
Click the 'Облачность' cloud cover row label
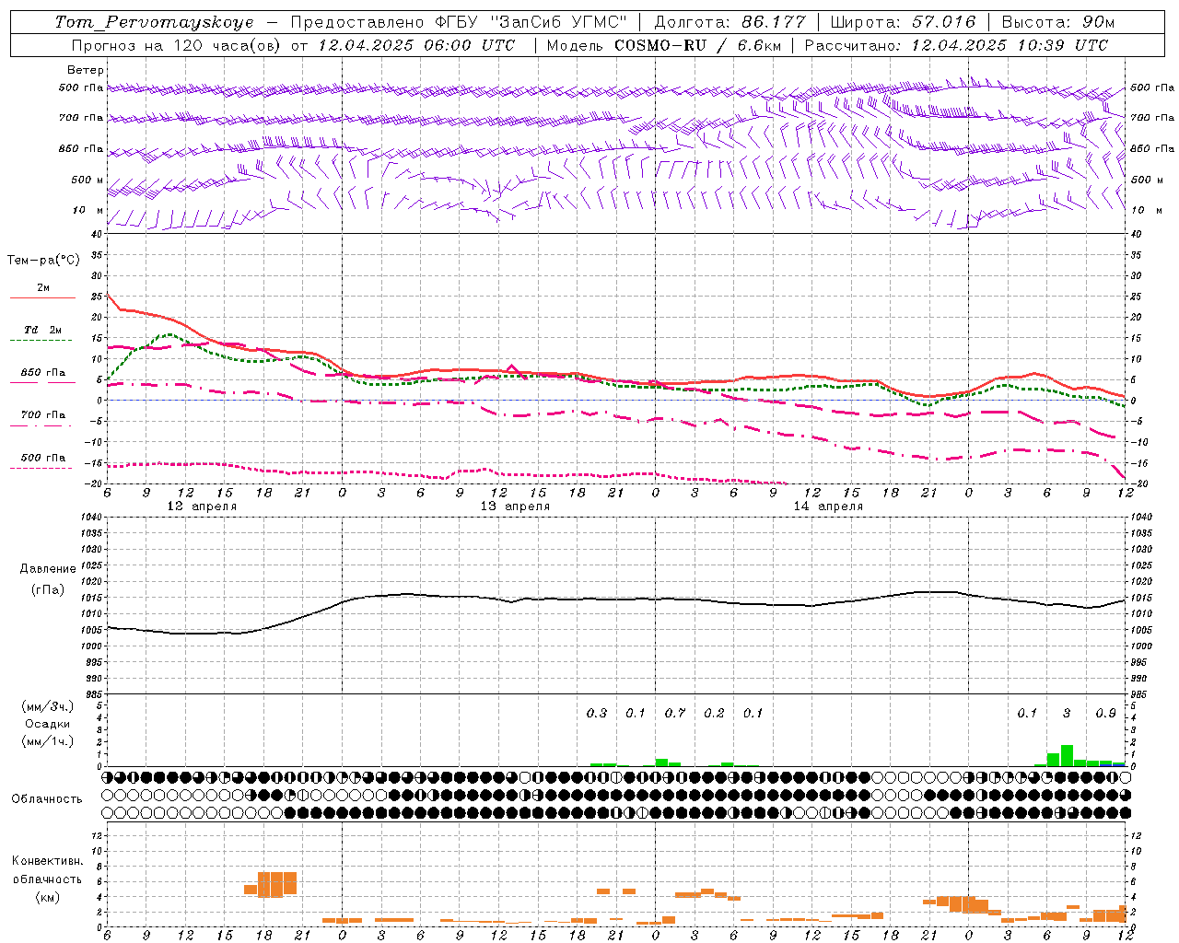[47, 798]
